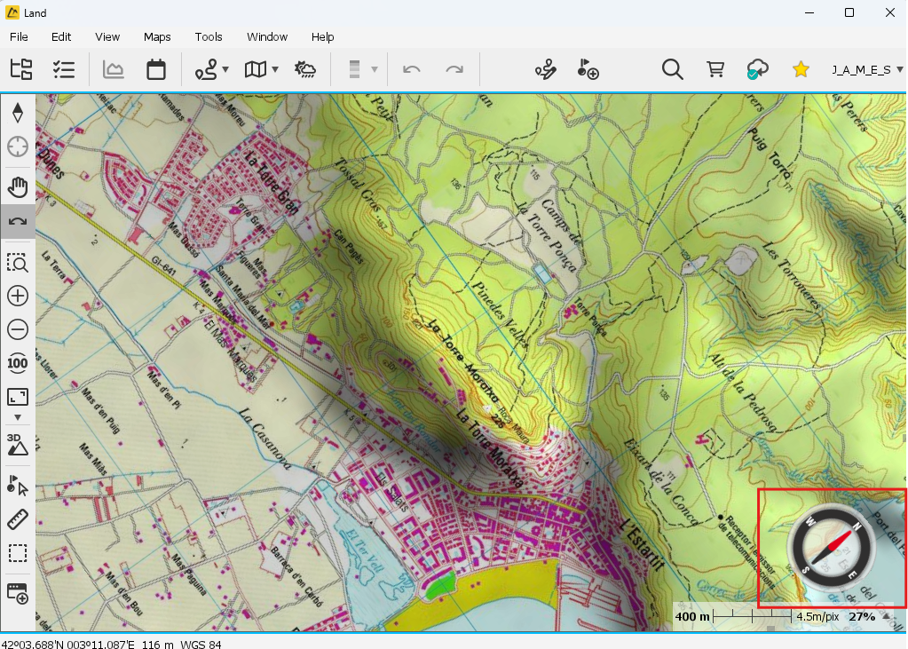Viewport: 908px width, 649px height.
Task: Click the zoom to 100% button
Action: coord(18,363)
